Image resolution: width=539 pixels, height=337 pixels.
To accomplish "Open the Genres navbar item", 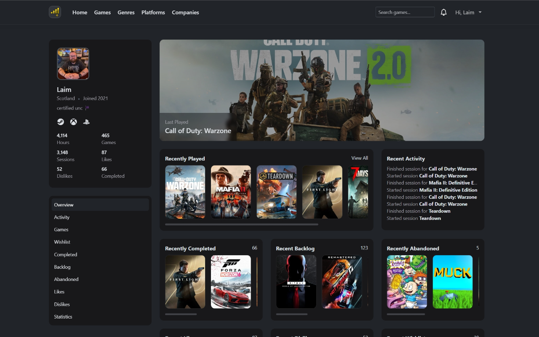I will [x=126, y=12].
